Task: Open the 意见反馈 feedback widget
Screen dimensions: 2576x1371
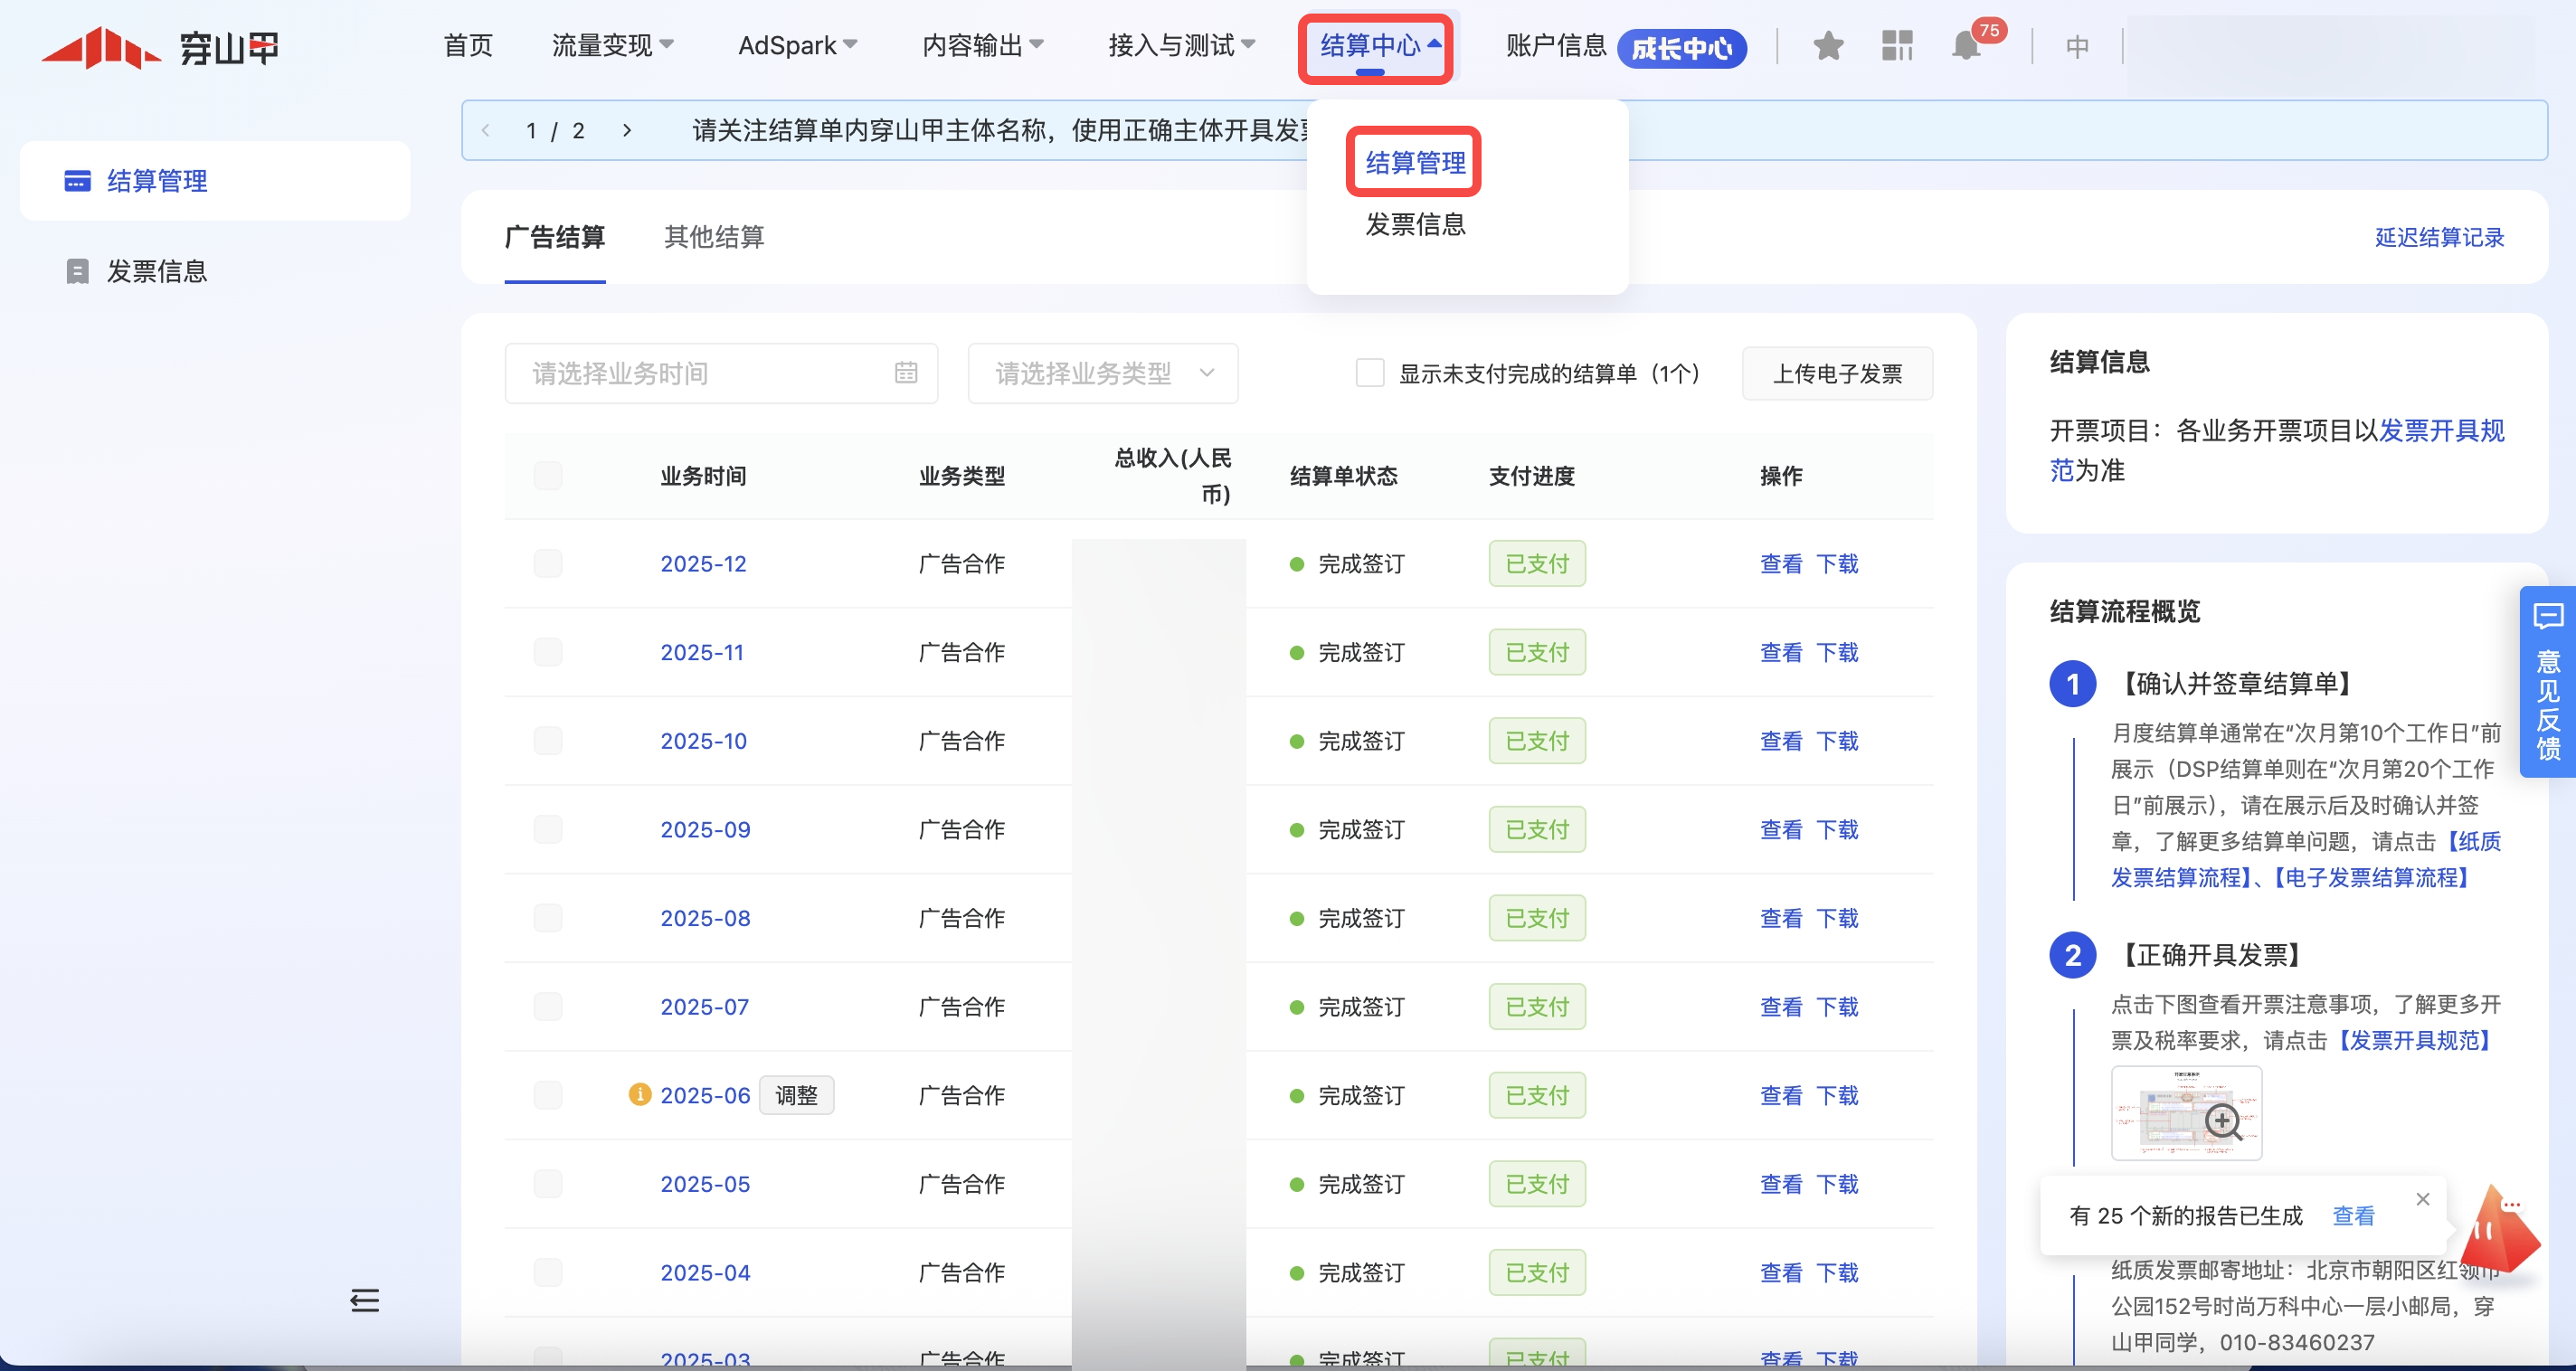Action: point(2547,682)
